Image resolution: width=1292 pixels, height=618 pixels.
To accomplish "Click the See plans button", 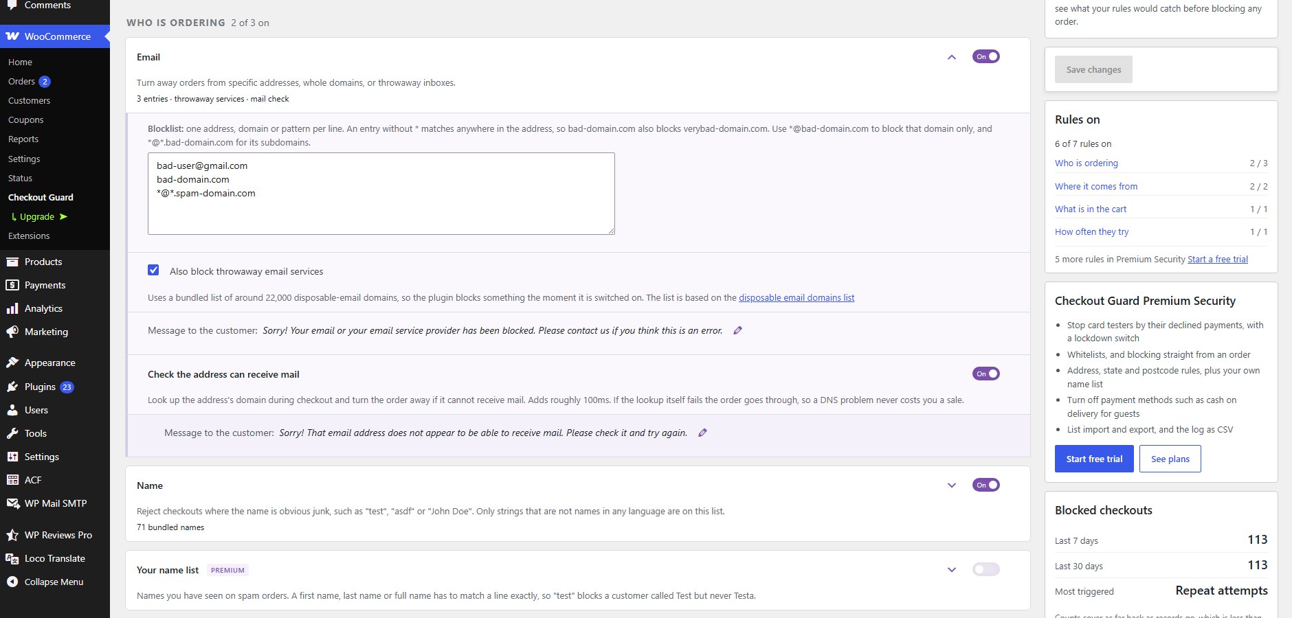I will (x=1170, y=459).
